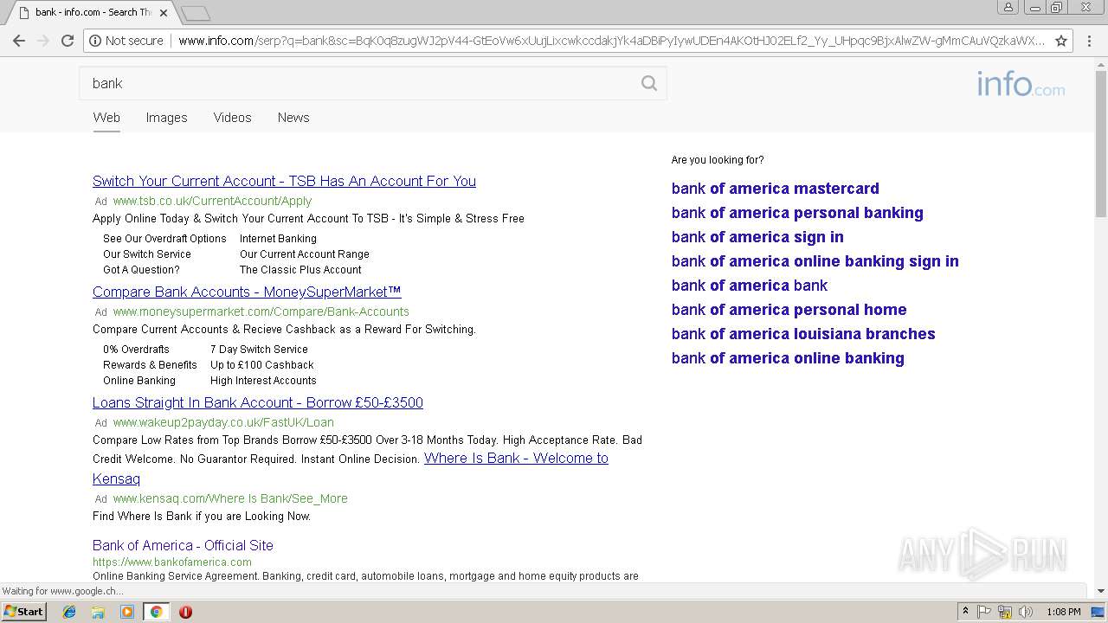Open Our Switch Service sitelink
The height and width of the screenshot is (623, 1108).
(147, 254)
